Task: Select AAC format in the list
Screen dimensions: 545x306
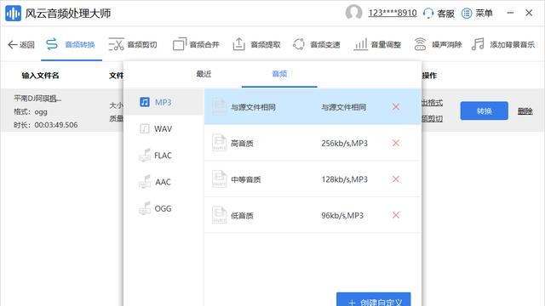Action: pyautogui.click(x=163, y=182)
